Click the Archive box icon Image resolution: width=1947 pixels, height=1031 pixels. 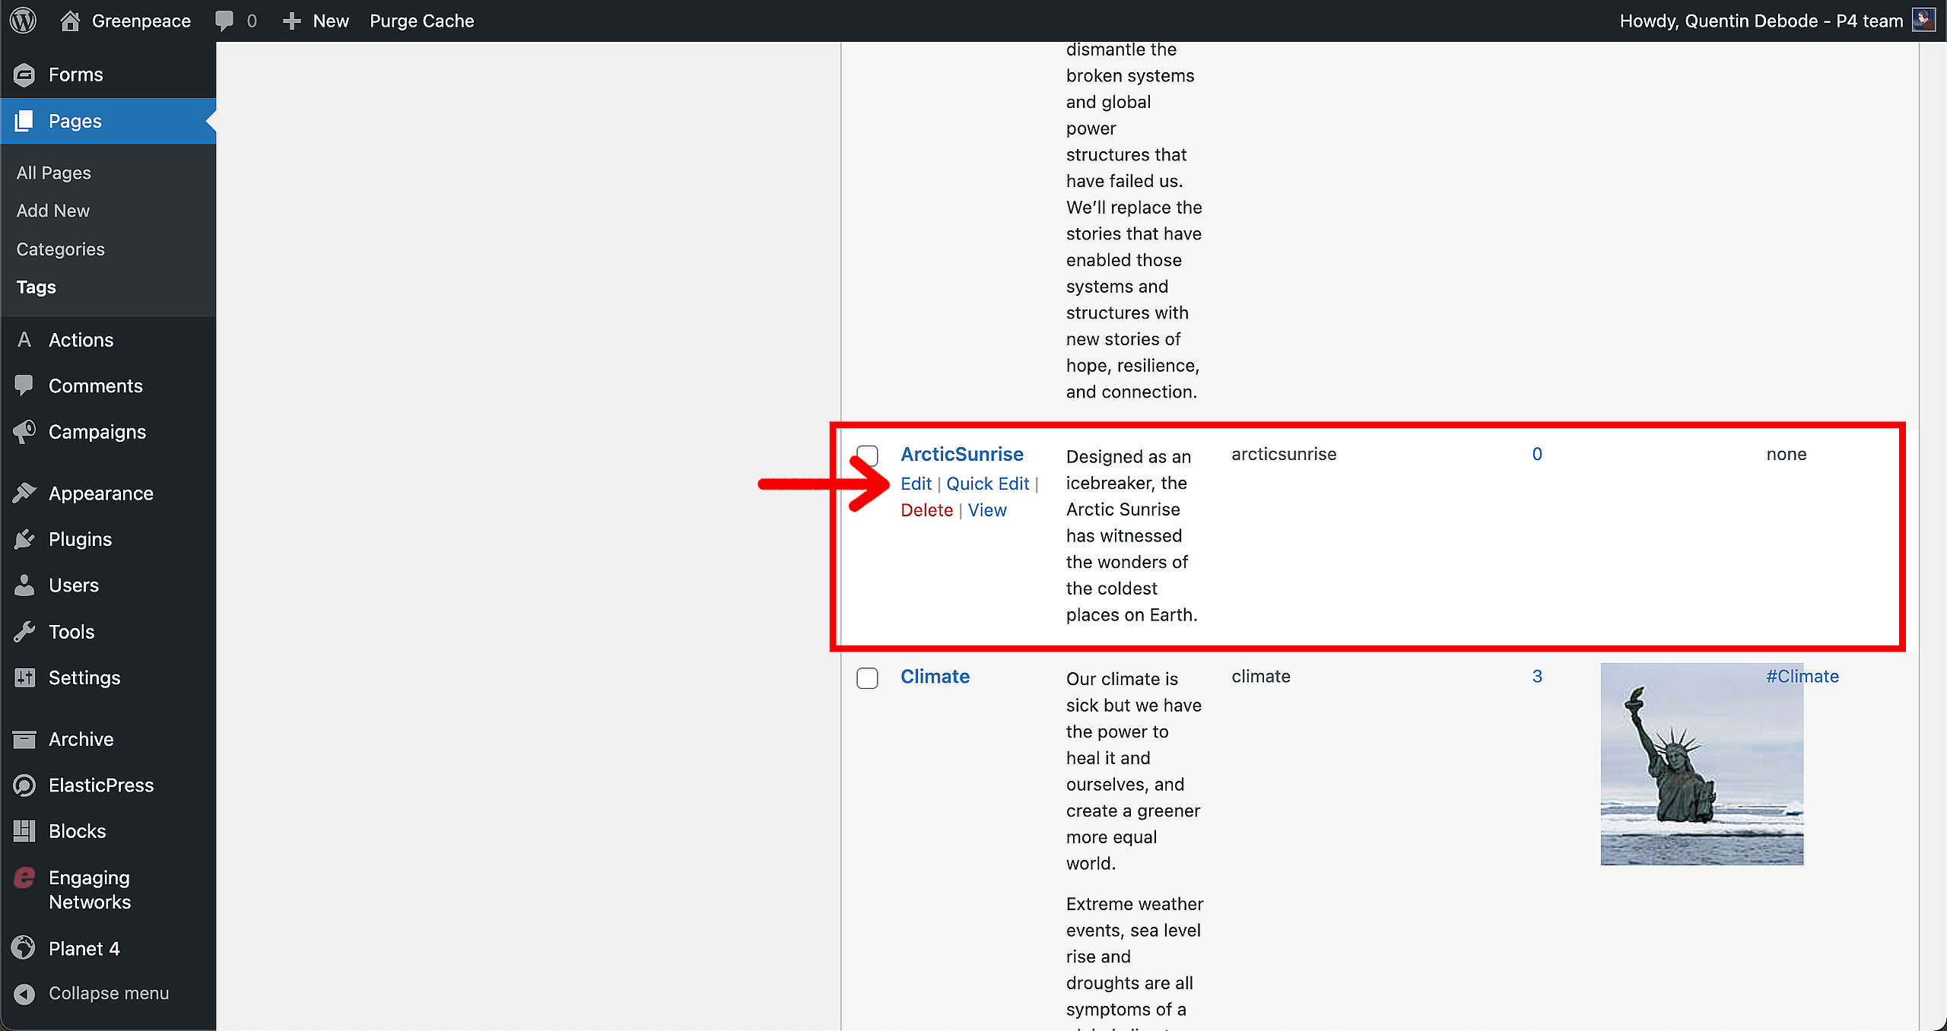coord(24,739)
